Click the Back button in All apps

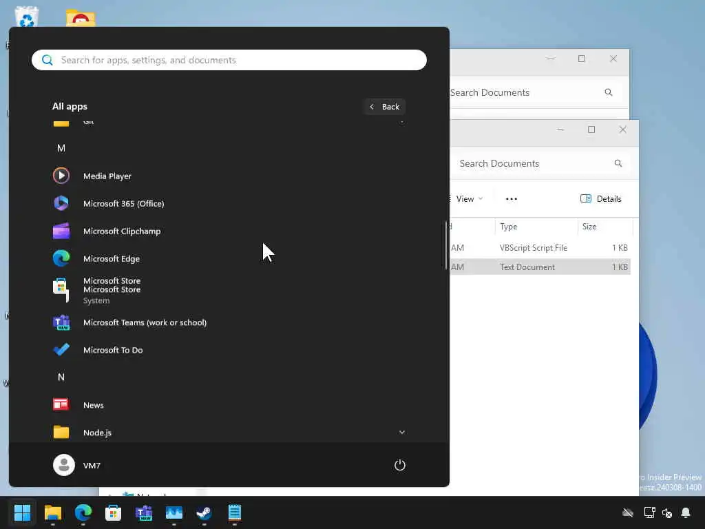point(384,107)
